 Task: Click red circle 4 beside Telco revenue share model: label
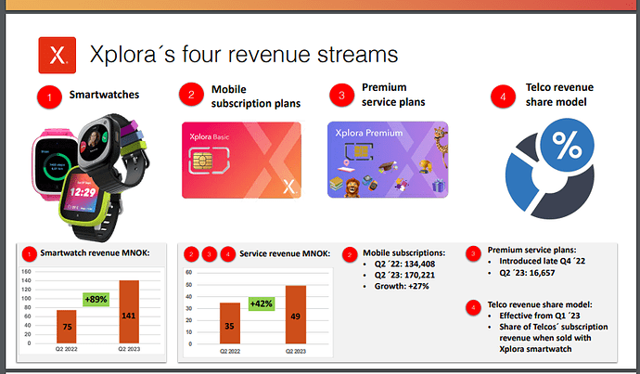pyautogui.click(x=473, y=307)
